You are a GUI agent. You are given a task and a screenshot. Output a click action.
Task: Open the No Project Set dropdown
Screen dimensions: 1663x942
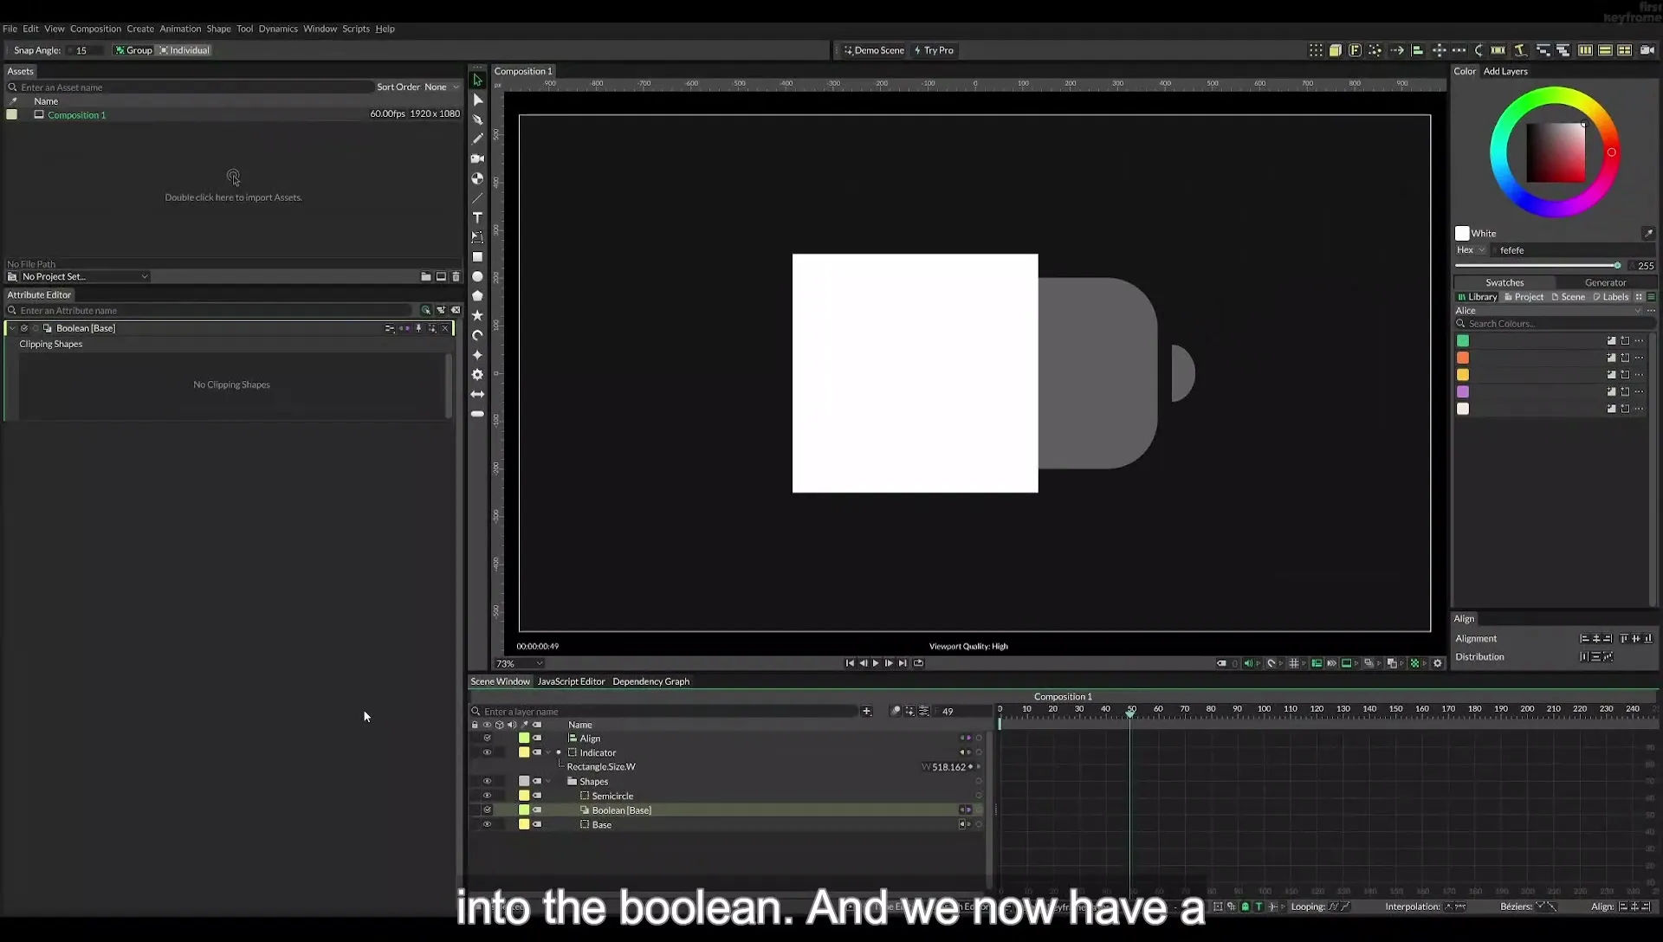84,277
